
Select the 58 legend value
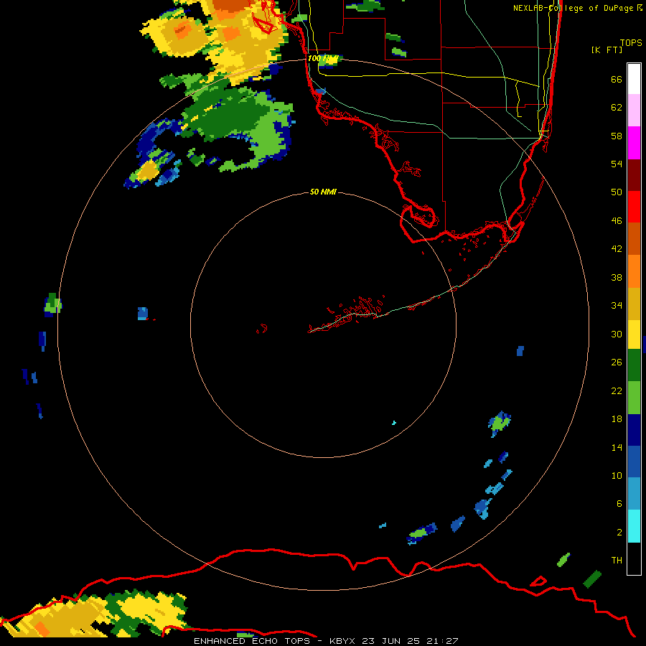(x=617, y=136)
